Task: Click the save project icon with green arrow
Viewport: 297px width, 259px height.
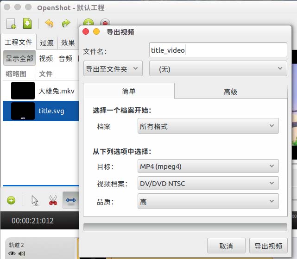Action: 27,24
